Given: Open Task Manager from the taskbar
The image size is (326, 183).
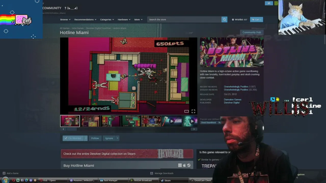Looking at the screenshot, I should 113,180.
